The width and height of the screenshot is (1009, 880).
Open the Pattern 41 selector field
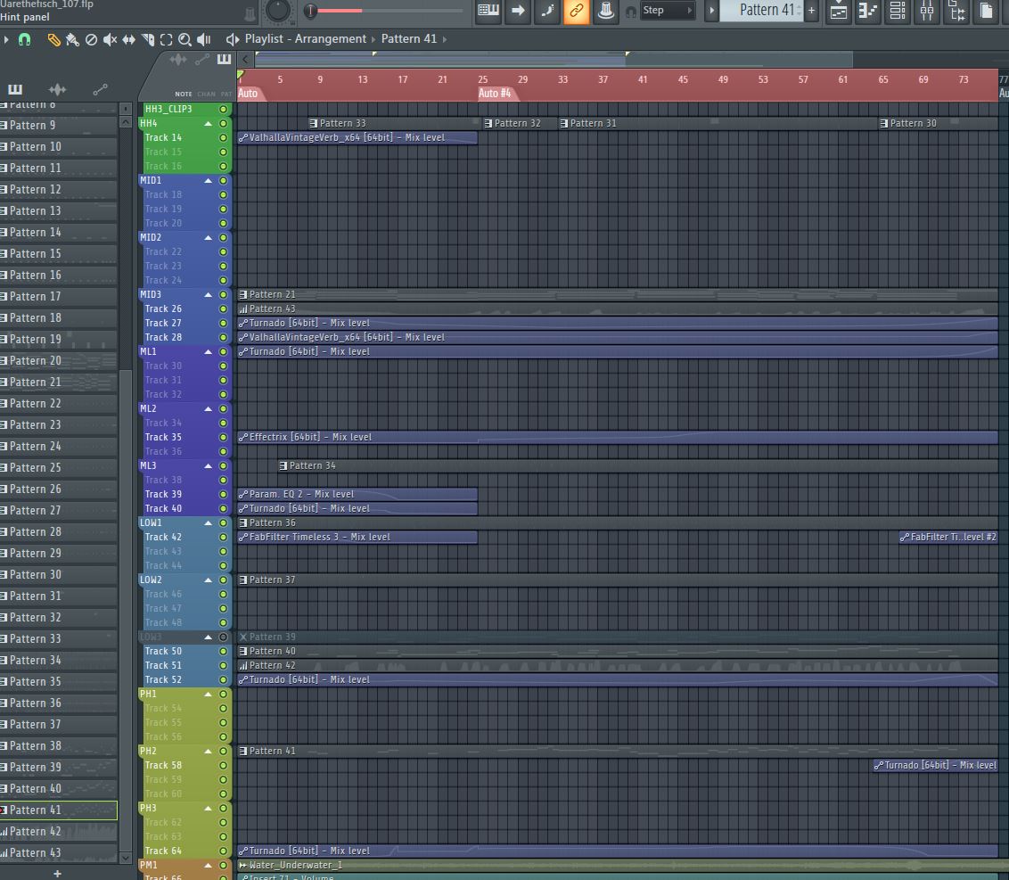(761, 11)
